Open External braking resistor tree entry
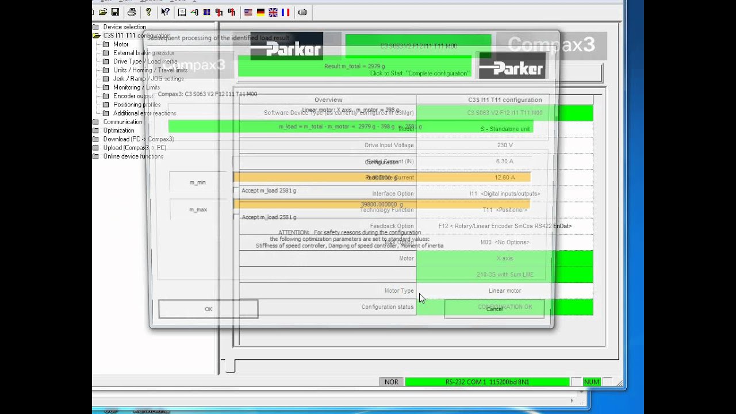The image size is (736, 414). (x=144, y=53)
